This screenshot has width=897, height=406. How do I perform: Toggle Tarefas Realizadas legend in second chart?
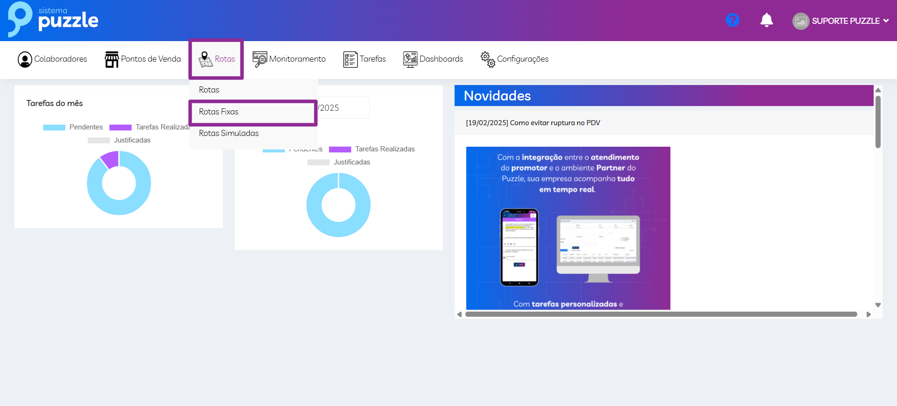click(x=372, y=149)
